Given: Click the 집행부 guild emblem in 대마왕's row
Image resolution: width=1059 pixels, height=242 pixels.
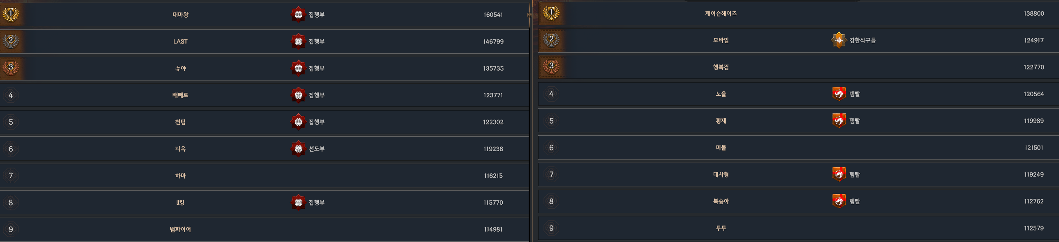Looking at the screenshot, I should coord(298,15).
